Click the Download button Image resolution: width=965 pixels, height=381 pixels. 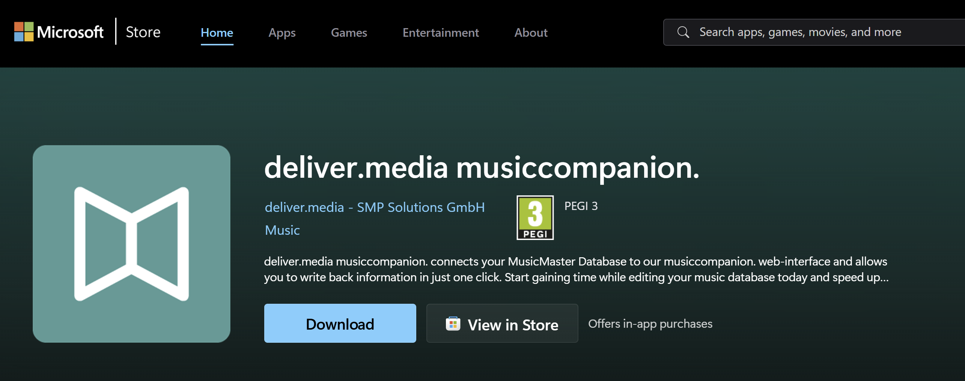[x=340, y=323]
